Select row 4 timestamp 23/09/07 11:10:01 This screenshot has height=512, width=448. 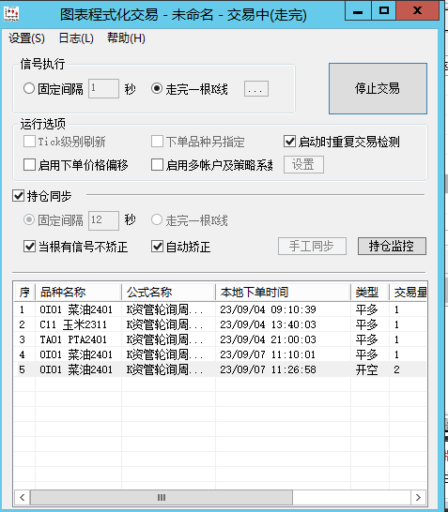coord(268,354)
